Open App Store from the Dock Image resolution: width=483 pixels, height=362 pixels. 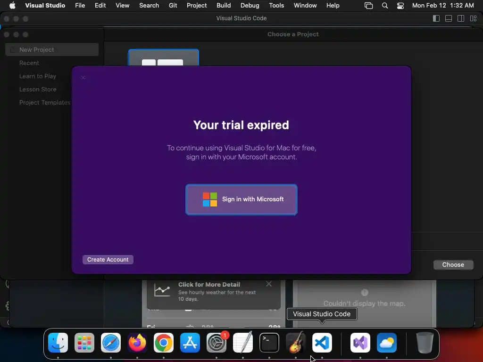[x=190, y=343]
